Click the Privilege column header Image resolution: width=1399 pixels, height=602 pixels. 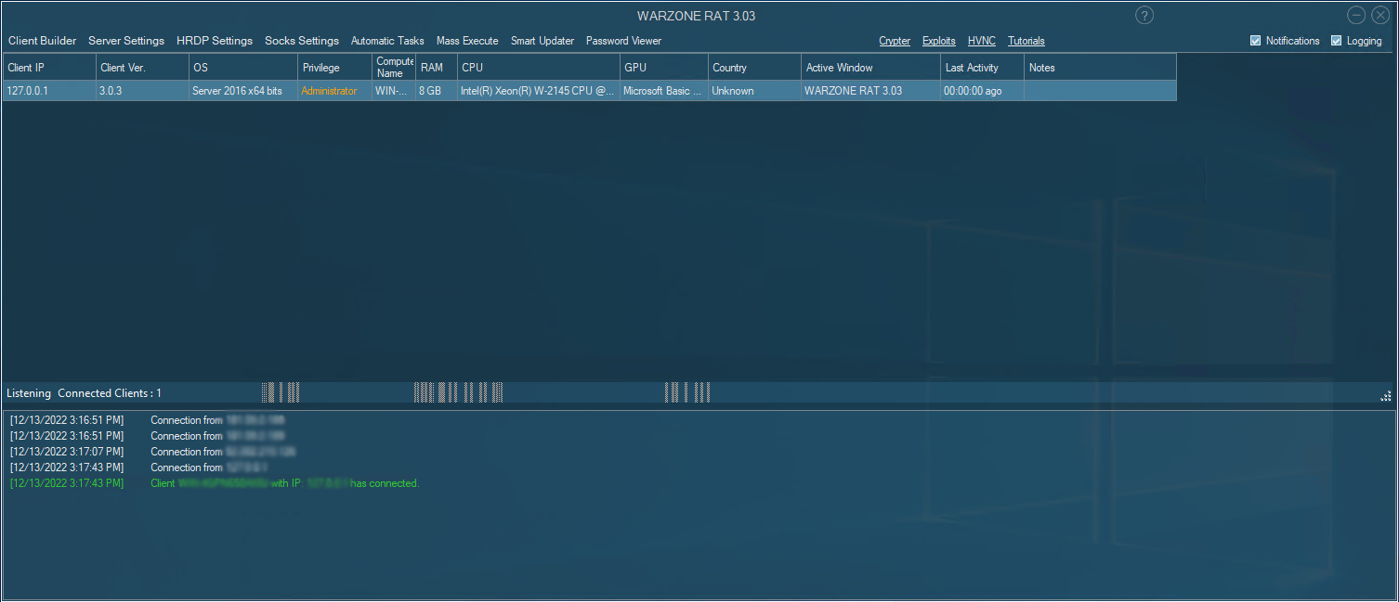click(x=334, y=67)
